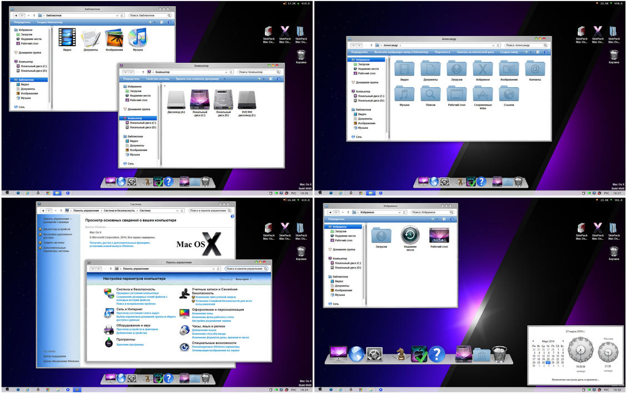Open the Ссылки folder icon
This screenshot has height=393, width=627.
click(x=509, y=94)
